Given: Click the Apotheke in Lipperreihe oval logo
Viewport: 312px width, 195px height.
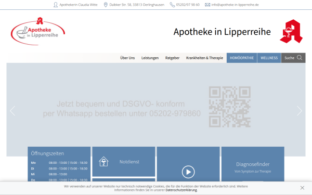Looking at the screenshot, I should [38, 31].
